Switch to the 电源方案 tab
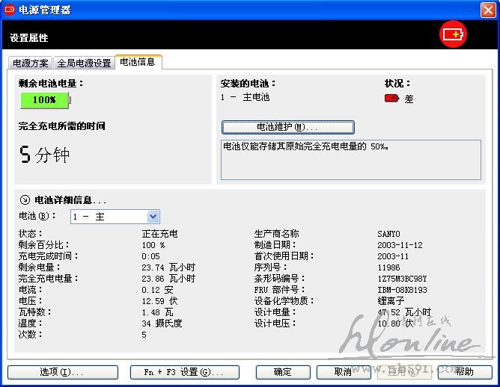Viewport: 500px width, 387px height. click(31, 63)
